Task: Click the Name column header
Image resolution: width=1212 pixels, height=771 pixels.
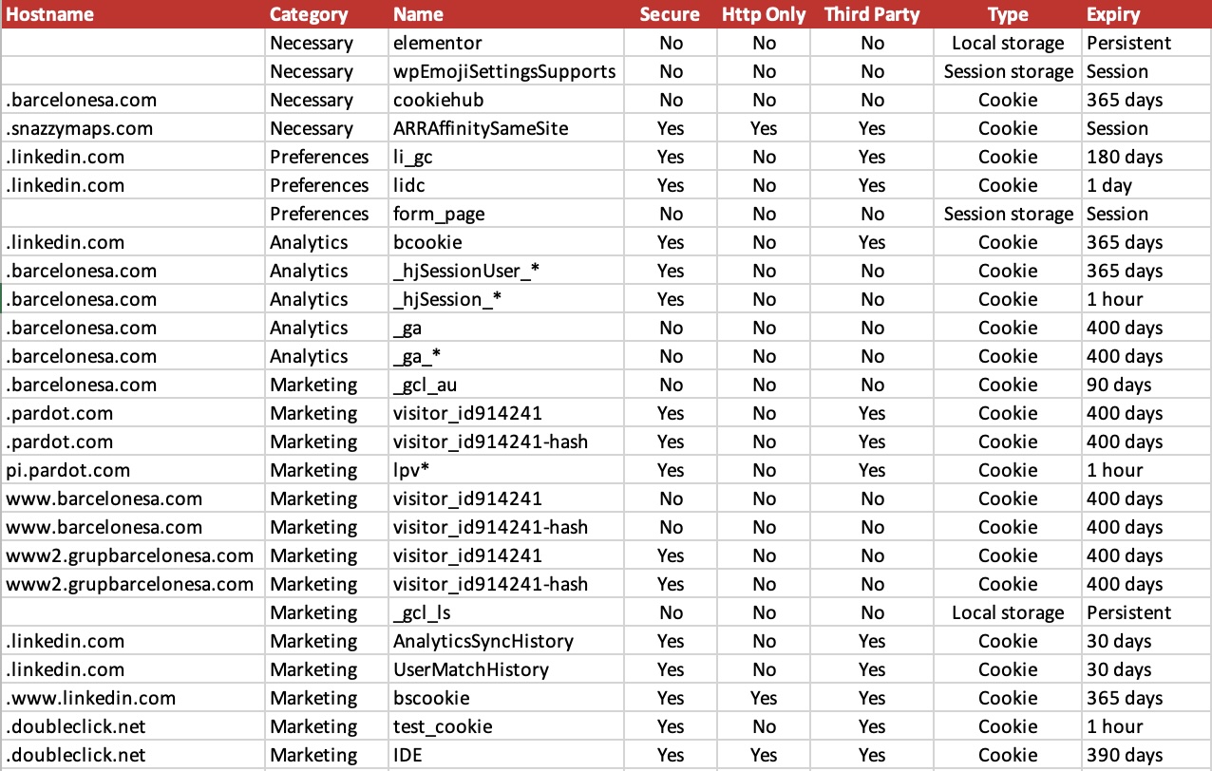Action: click(x=419, y=14)
